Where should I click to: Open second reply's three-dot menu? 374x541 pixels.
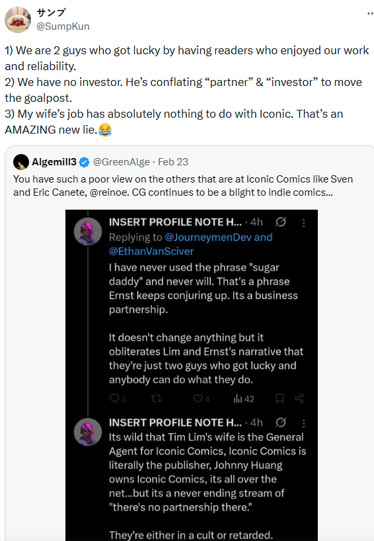pos(304,423)
